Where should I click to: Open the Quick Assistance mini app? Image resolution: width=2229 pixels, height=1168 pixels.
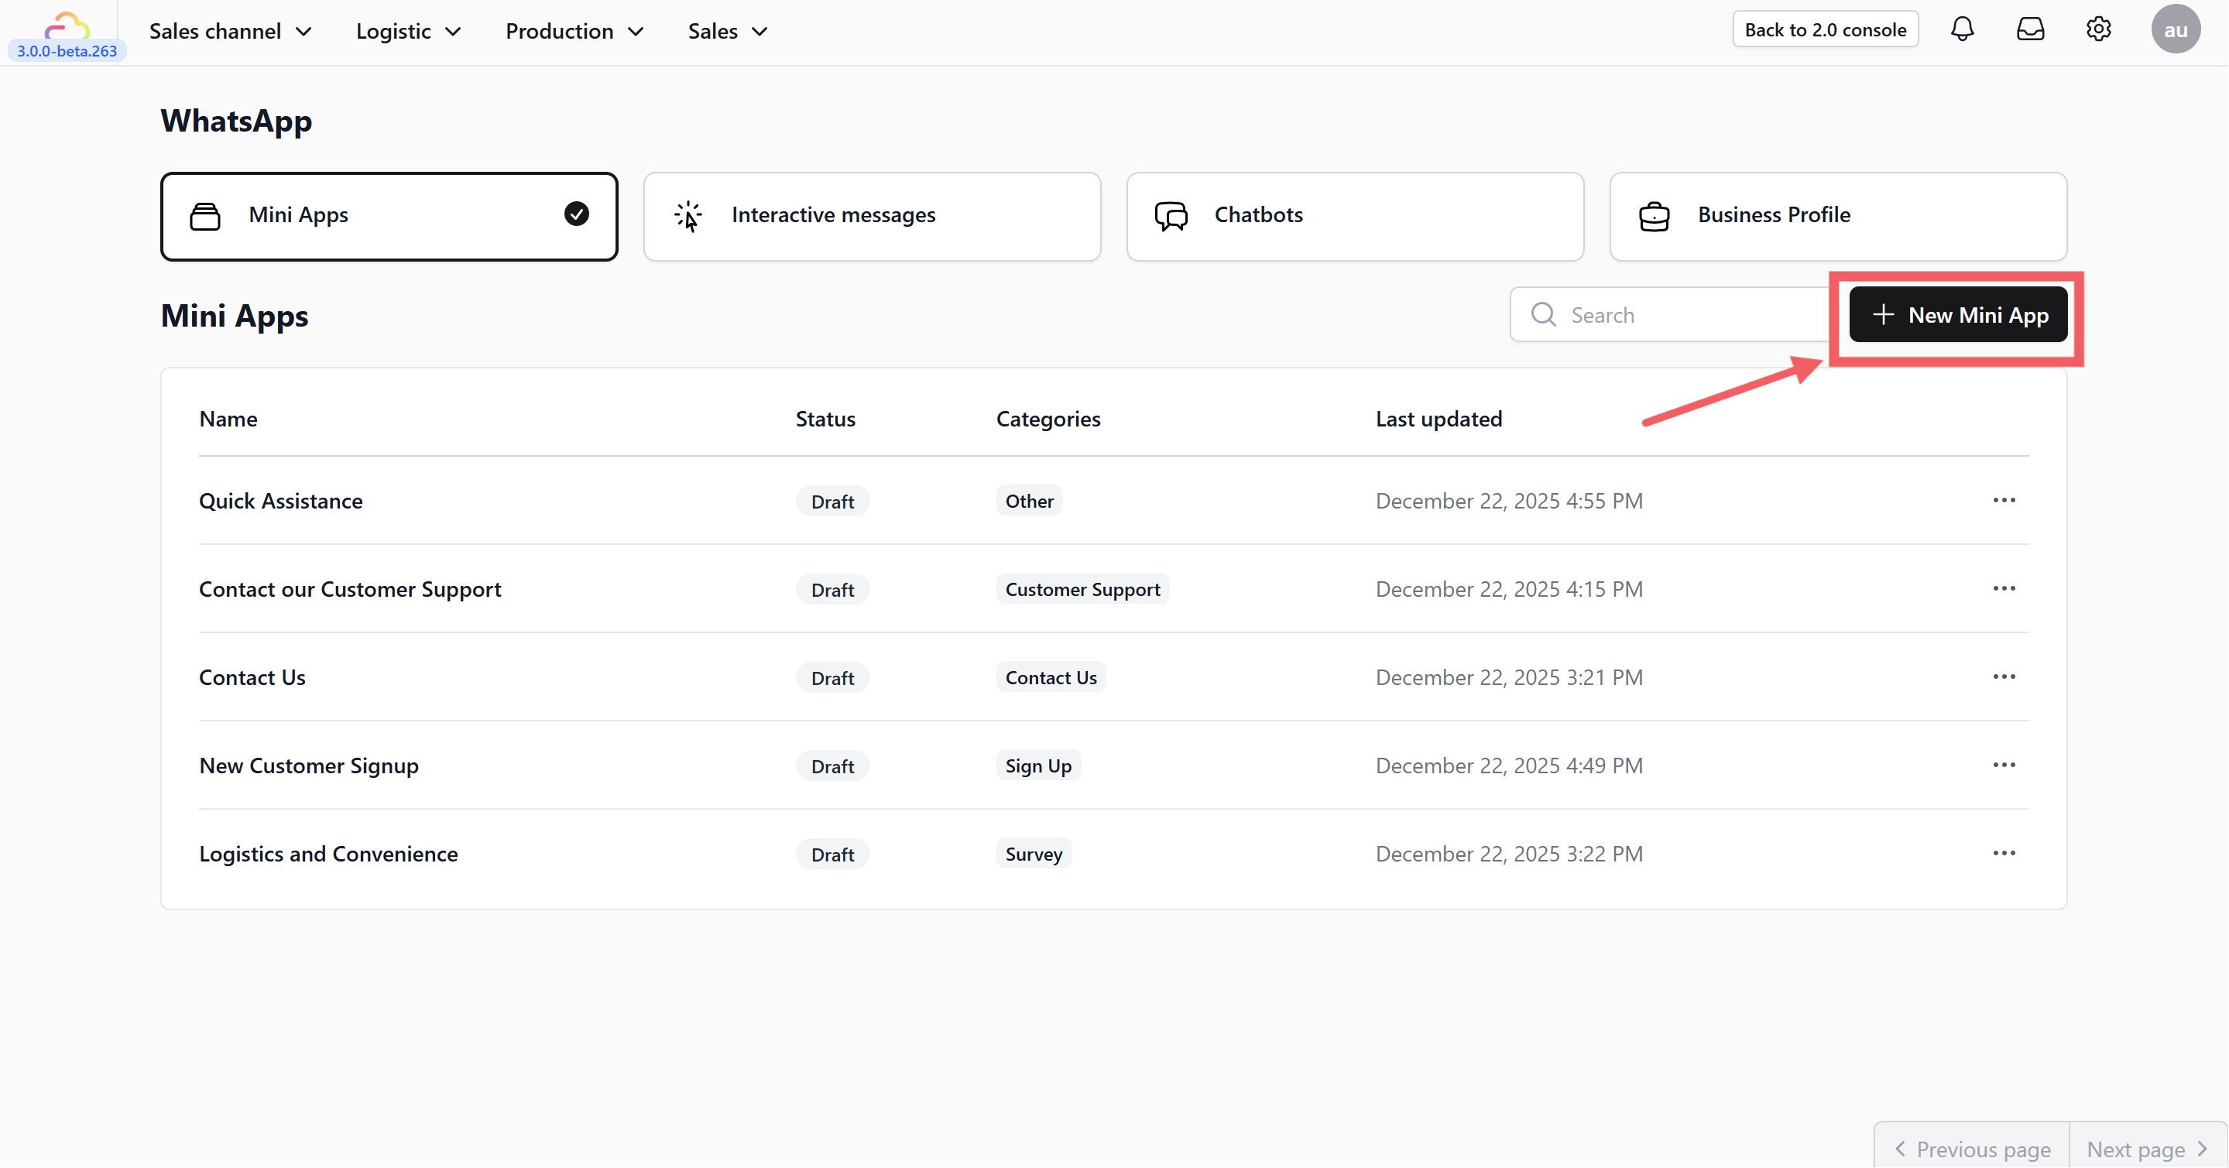280,501
